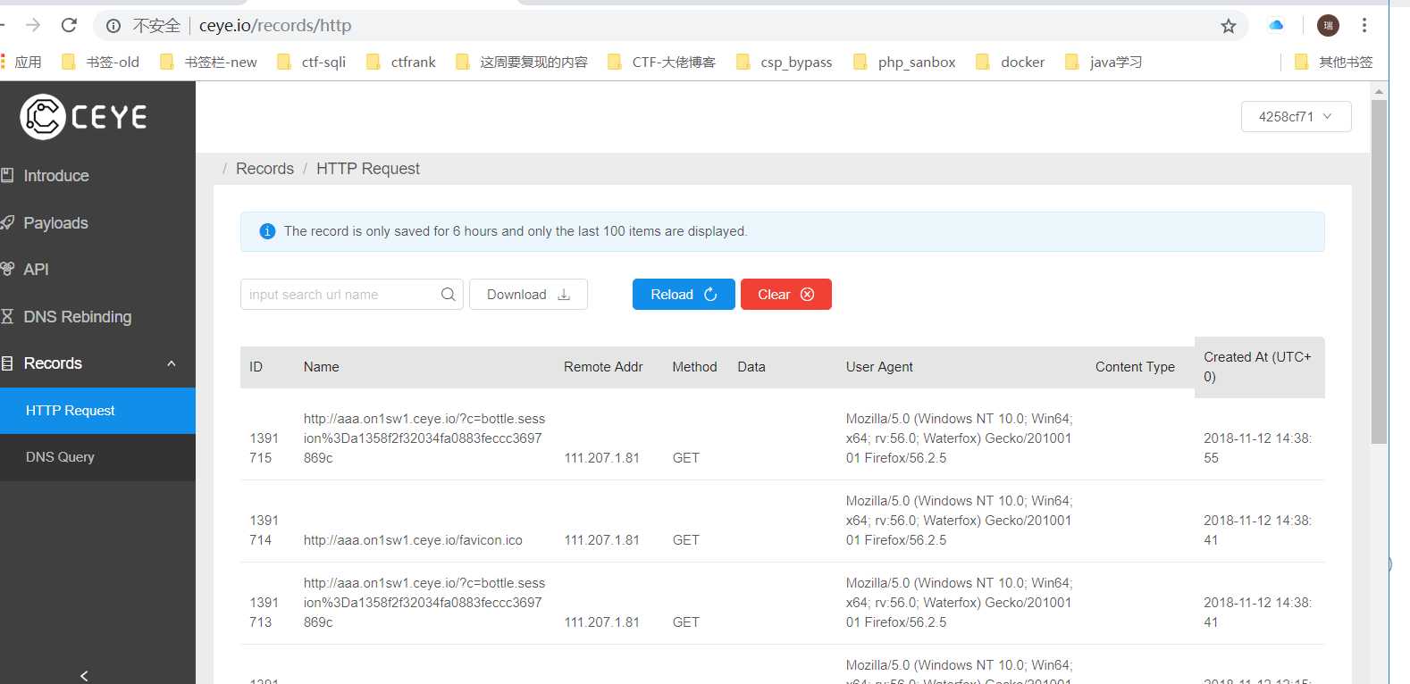Click the search magnifier icon
1410x684 pixels.
449,294
